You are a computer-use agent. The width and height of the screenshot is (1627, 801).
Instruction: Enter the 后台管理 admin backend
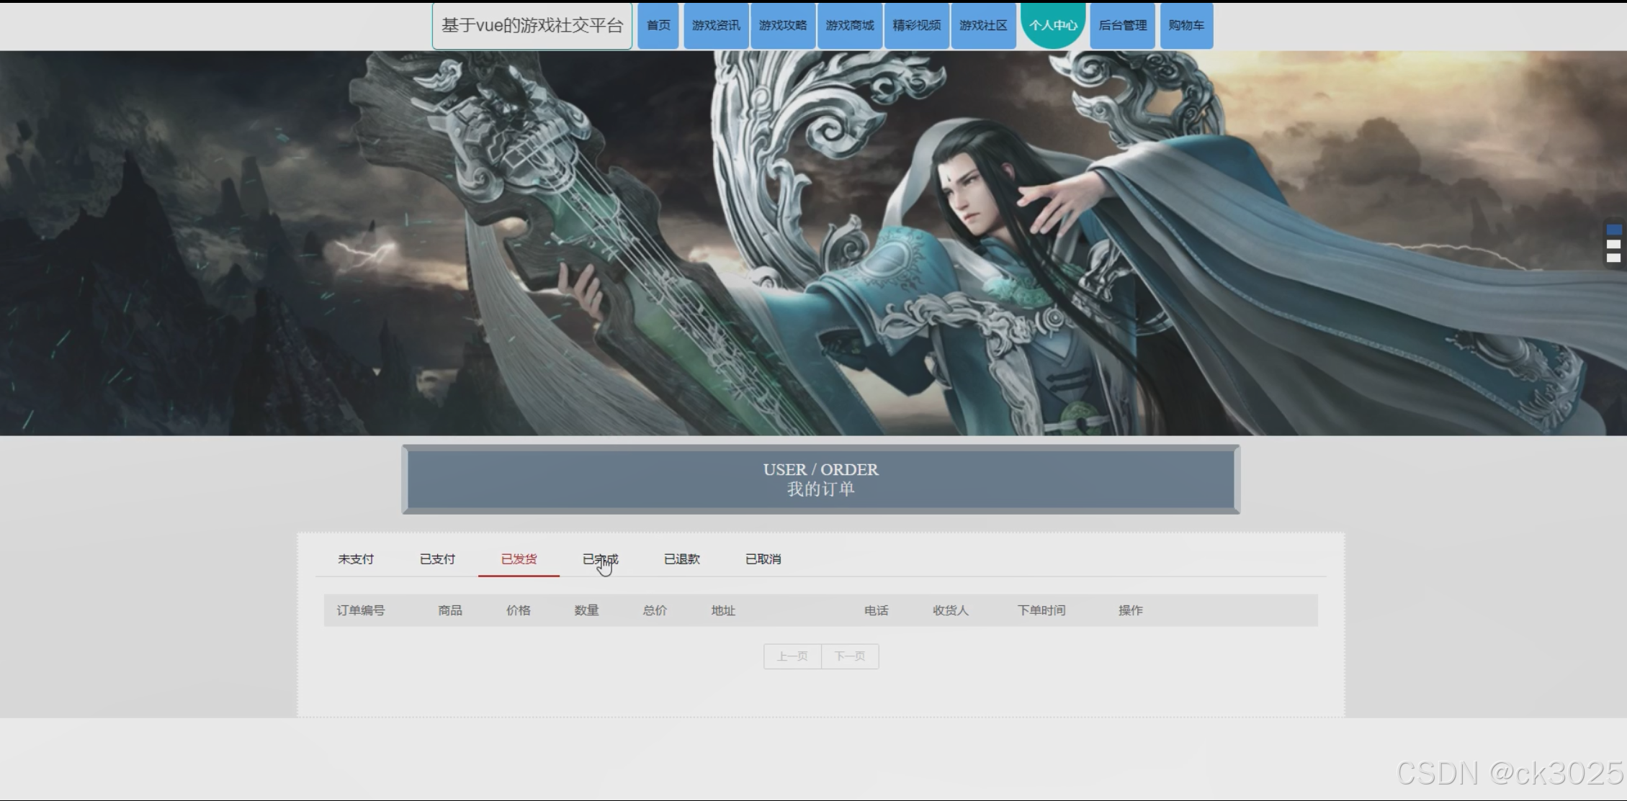click(1121, 25)
